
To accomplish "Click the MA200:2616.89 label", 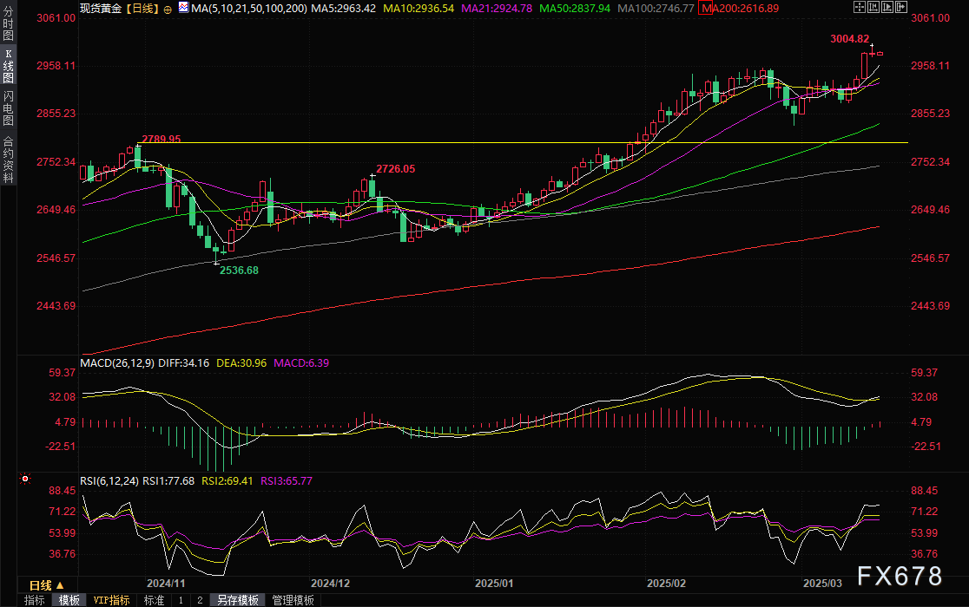I will click(739, 8).
